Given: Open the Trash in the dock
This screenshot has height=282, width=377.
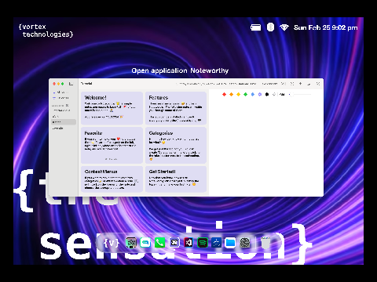Looking at the screenshot, I should pyautogui.click(x=265, y=243).
